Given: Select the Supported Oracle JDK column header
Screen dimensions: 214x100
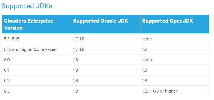Looking at the screenshot, I should 106,24.
